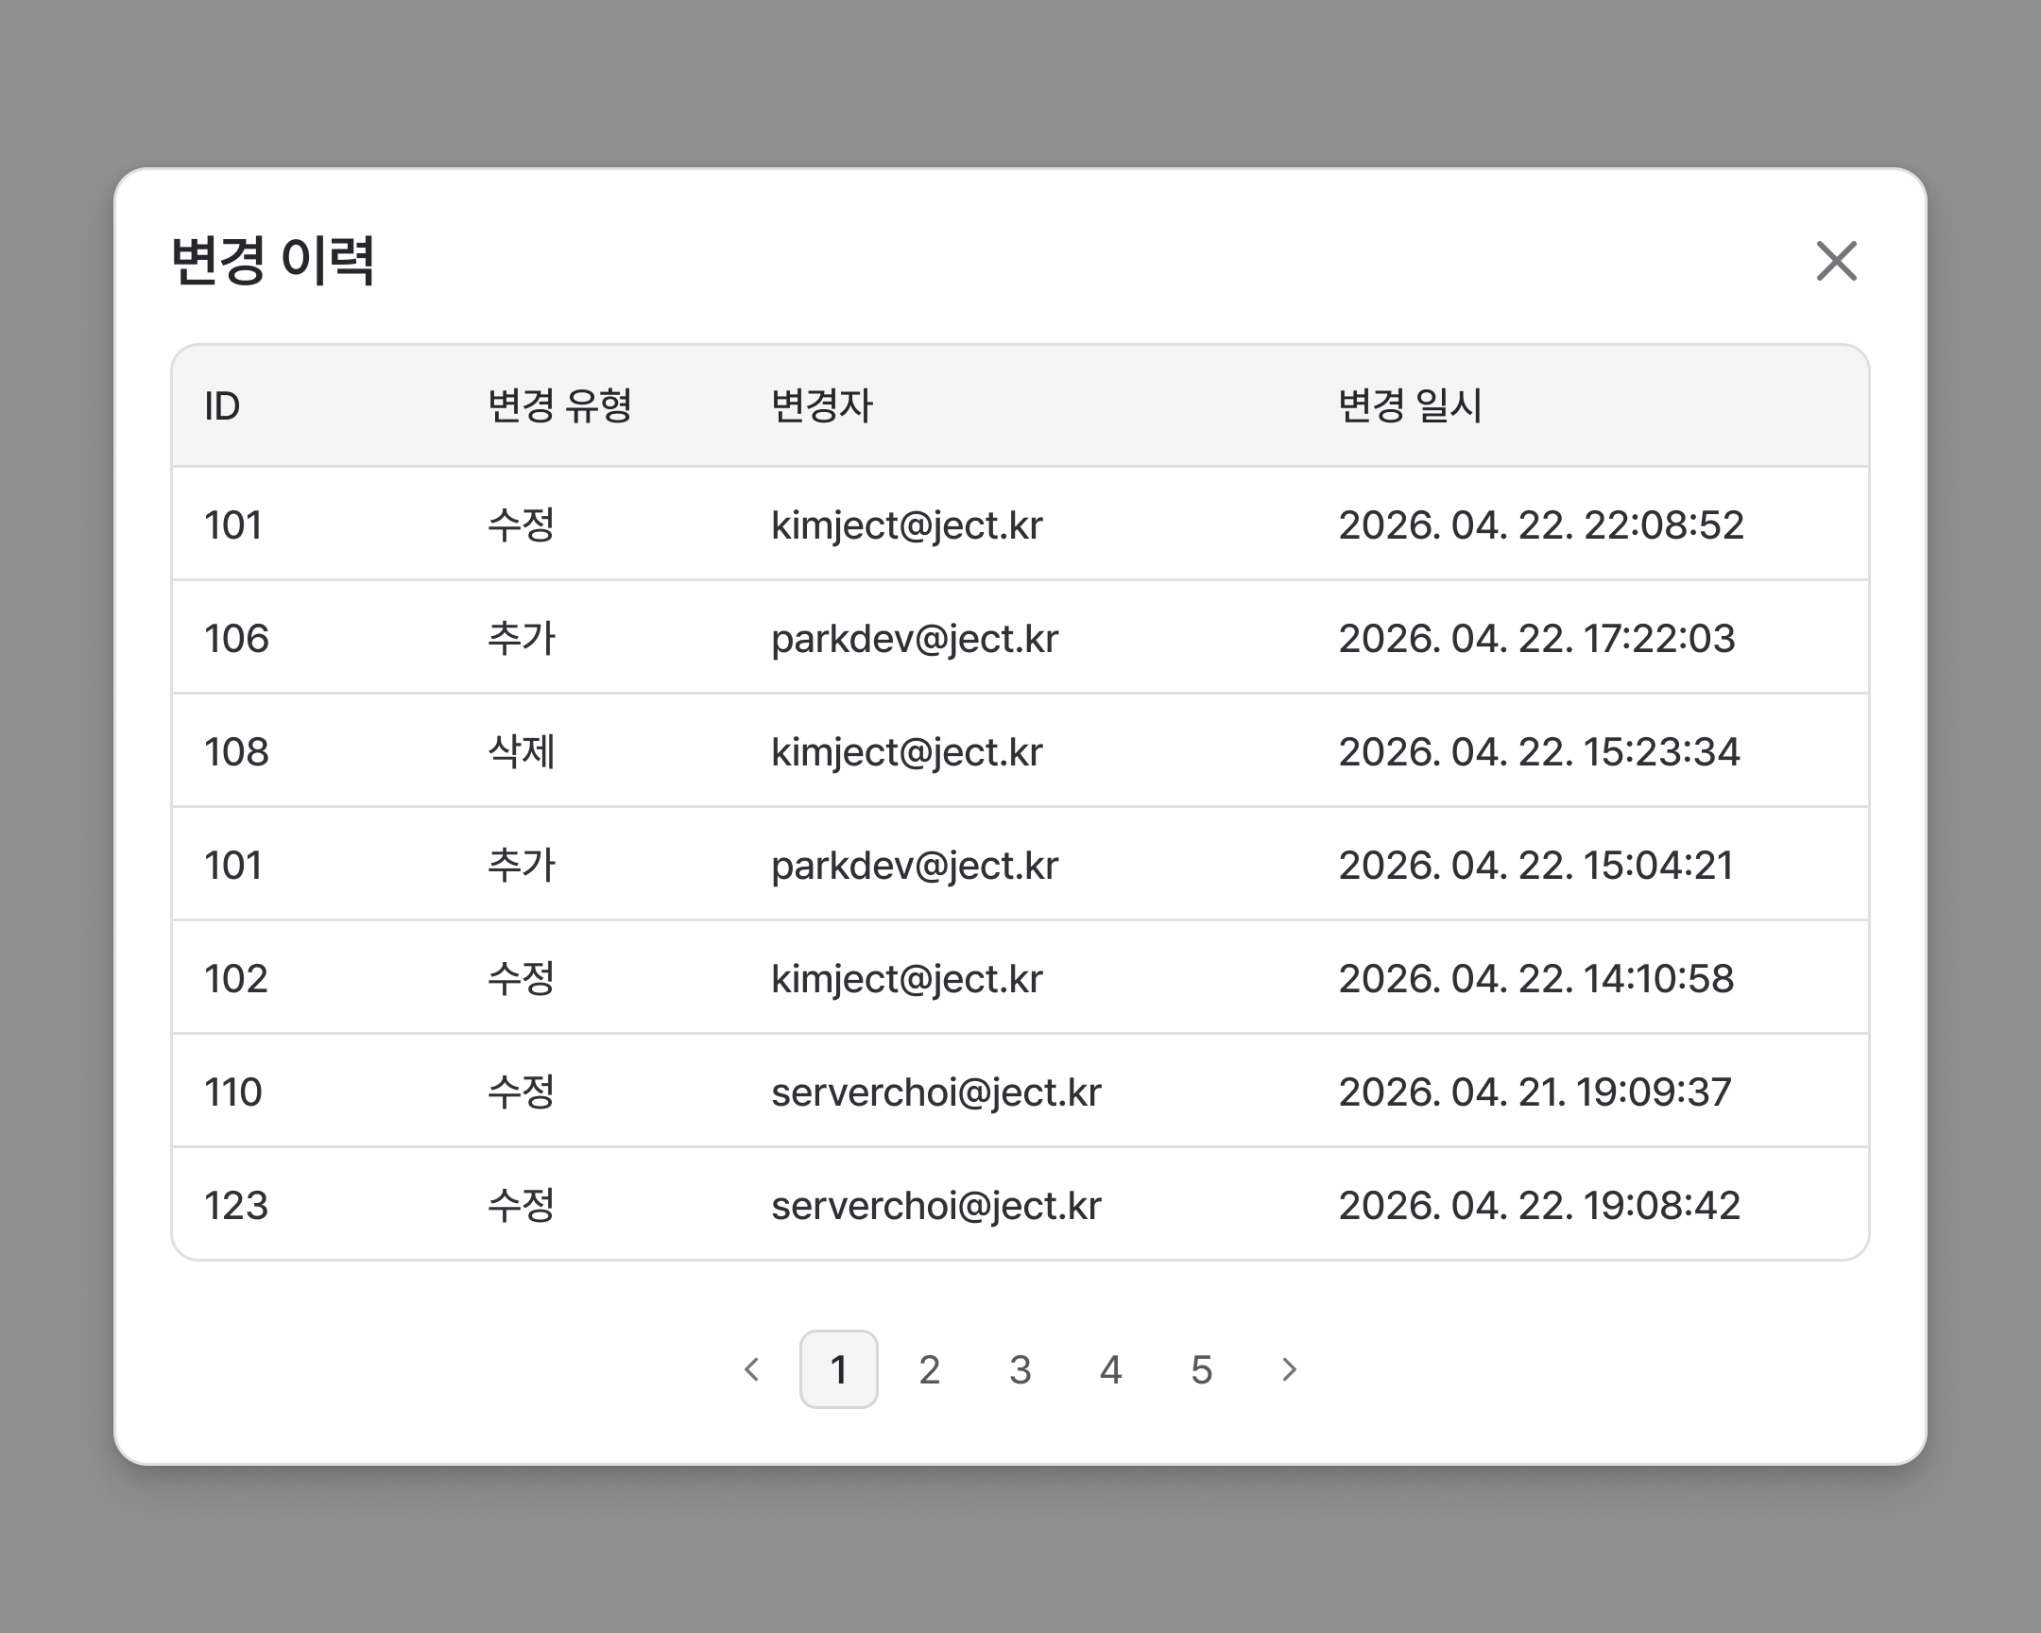Image resolution: width=2041 pixels, height=1633 pixels.
Task: Click kimject@ject.kr in row 108
Action: pyautogui.click(x=907, y=753)
